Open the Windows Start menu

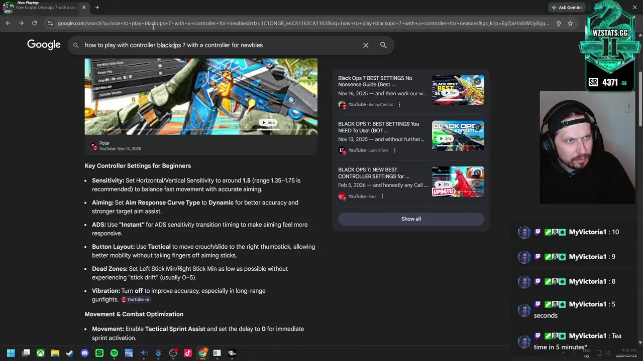click(11, 353)
